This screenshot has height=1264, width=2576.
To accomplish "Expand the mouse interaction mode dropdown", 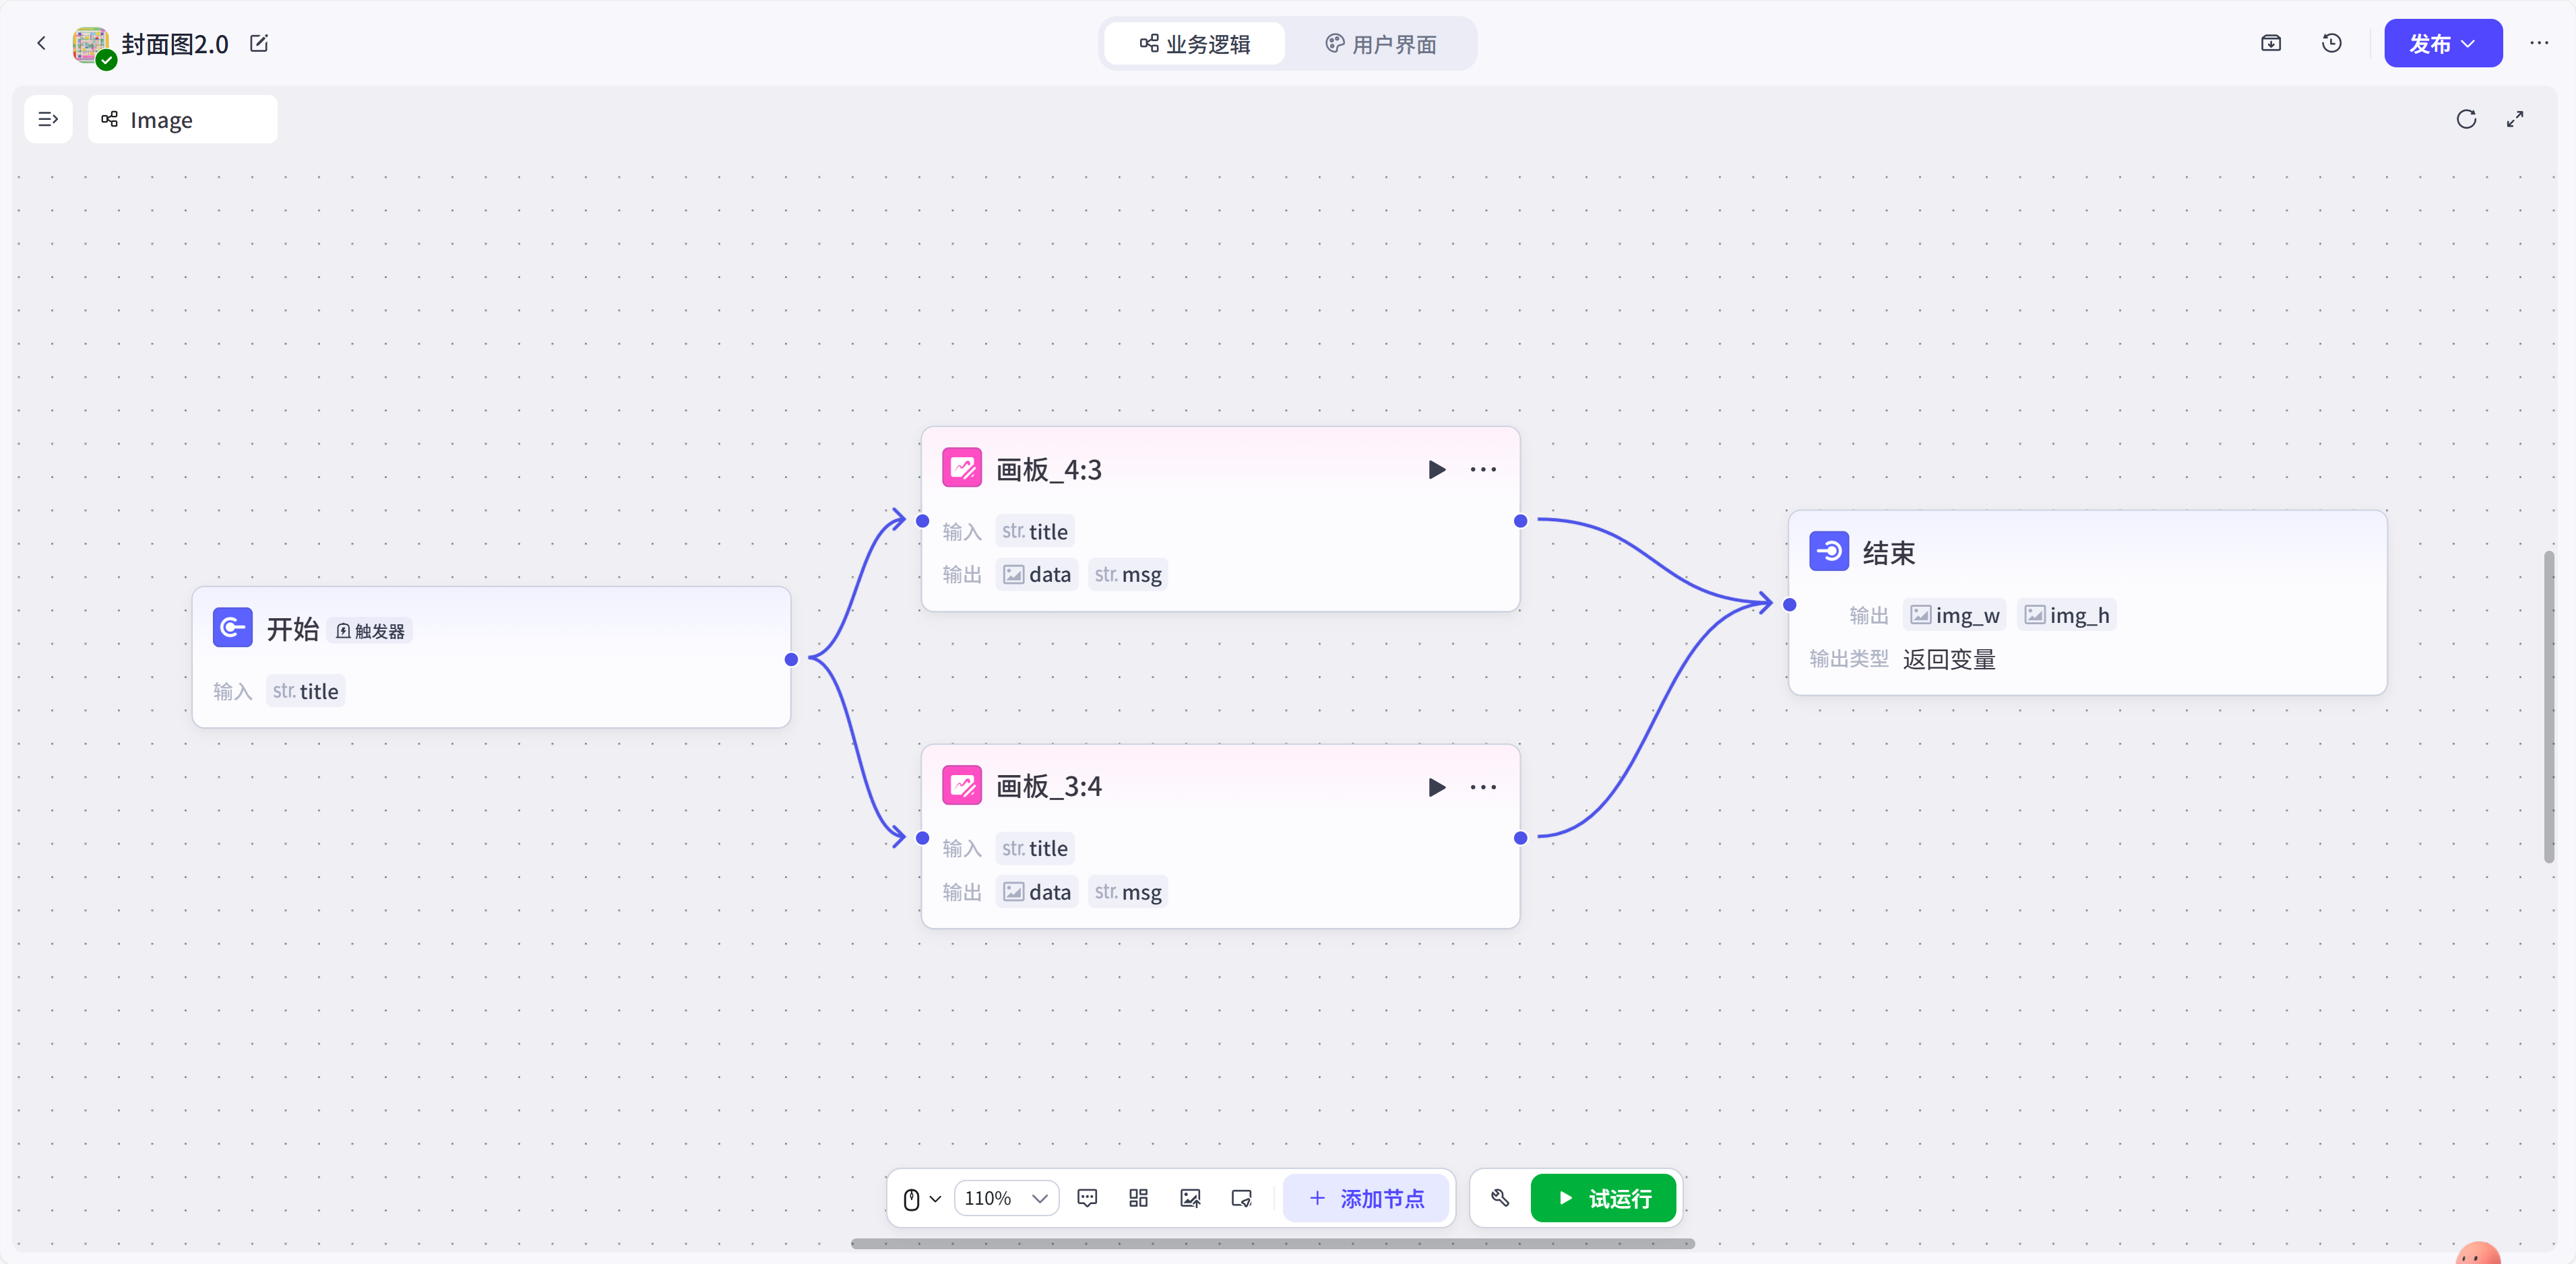I will (x=921, y=1198).
